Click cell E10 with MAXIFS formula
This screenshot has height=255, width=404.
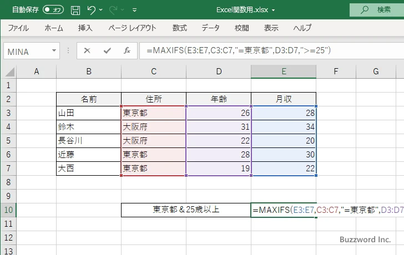point(284,210)
